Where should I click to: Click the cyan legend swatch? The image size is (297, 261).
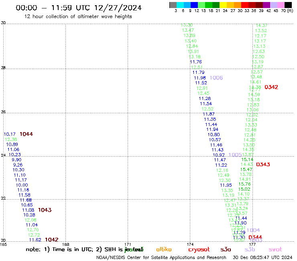click(x=180, y=5)
